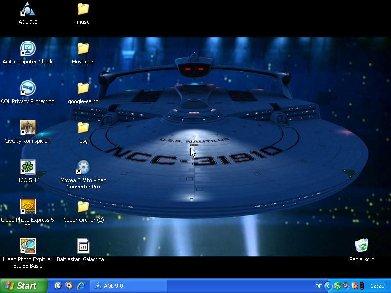Expand hidden system tray icons arrow
The image size is (391, 293).
coord(328,286)
